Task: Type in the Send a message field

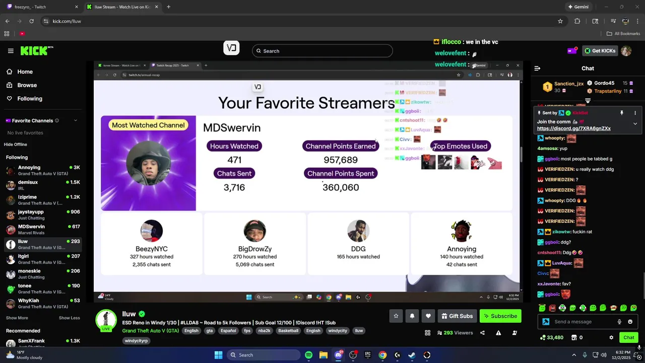Action: (583, 322)
